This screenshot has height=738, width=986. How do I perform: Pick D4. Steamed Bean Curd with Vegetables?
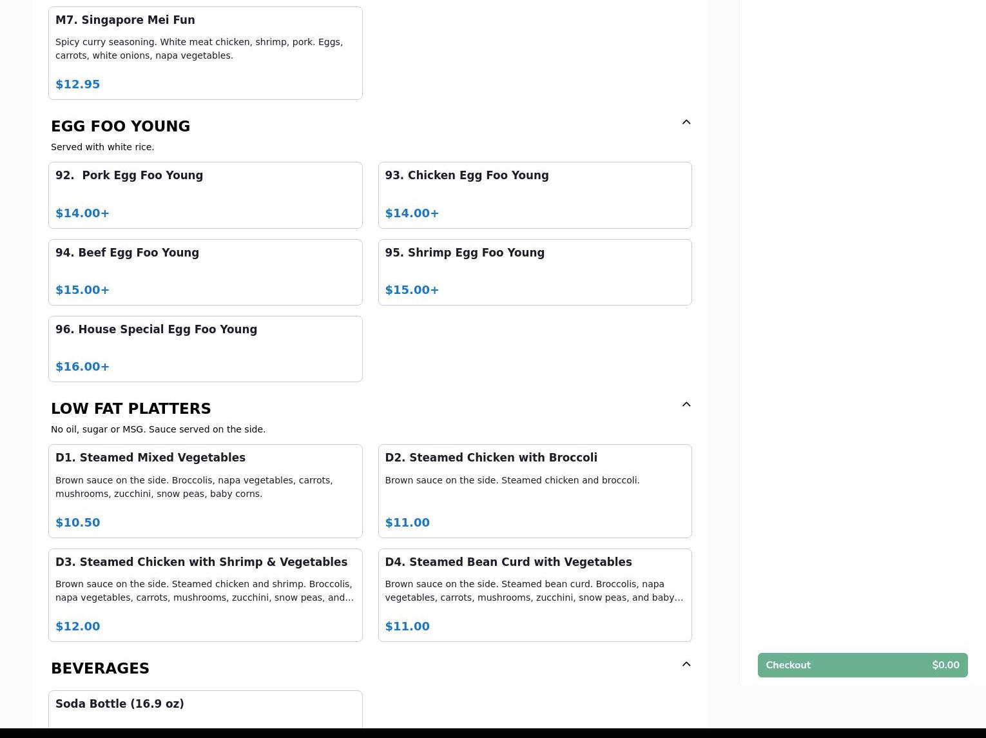click(534, 595)
